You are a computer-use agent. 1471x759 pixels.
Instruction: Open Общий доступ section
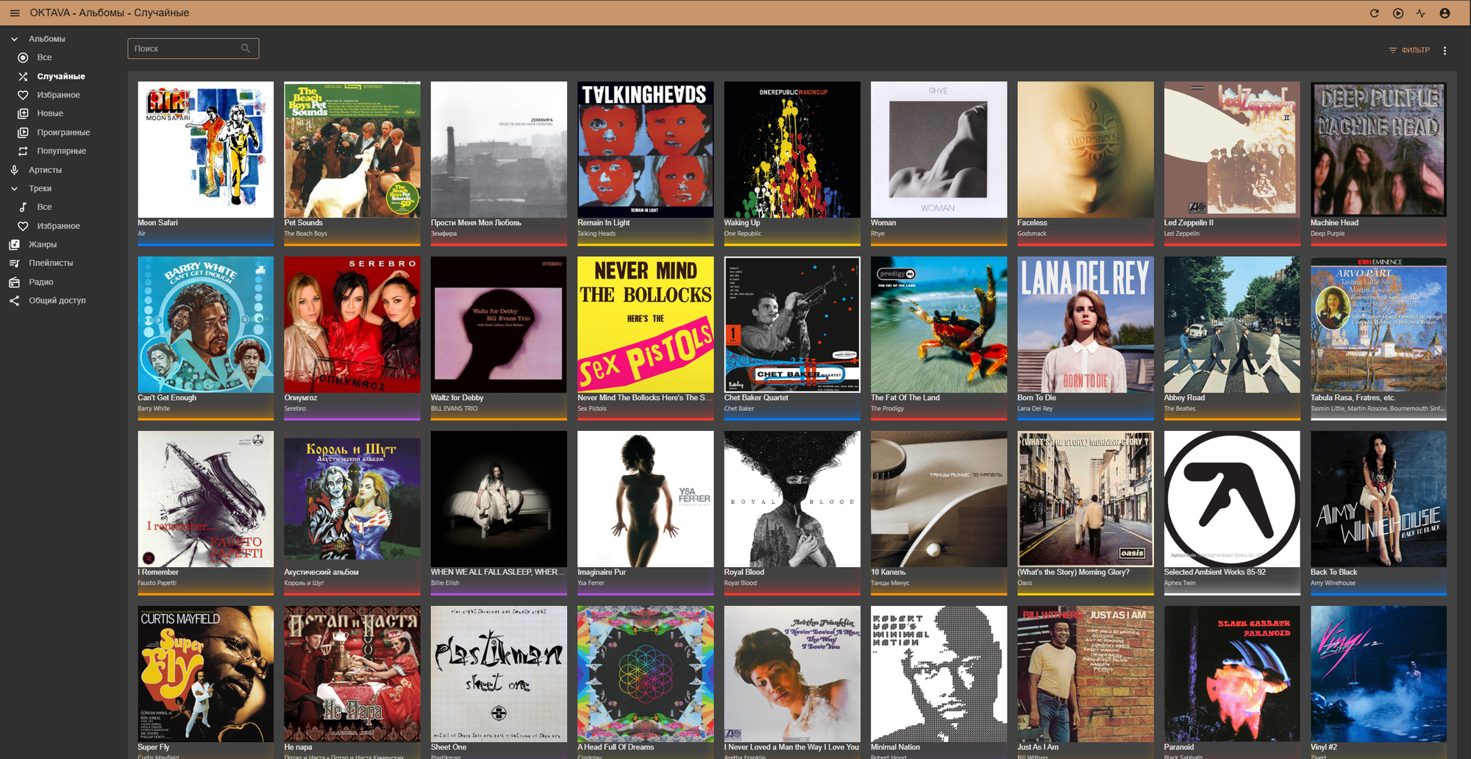tap(57, 300)
